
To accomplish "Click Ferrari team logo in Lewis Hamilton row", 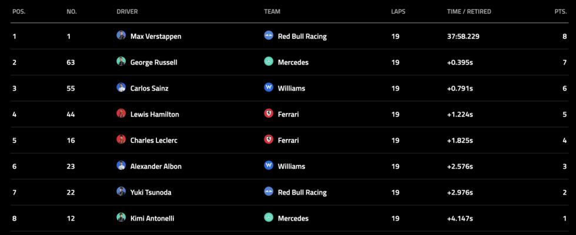I will point(269,114).
